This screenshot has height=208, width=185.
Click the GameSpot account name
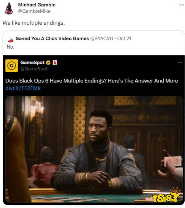[32, 62]
